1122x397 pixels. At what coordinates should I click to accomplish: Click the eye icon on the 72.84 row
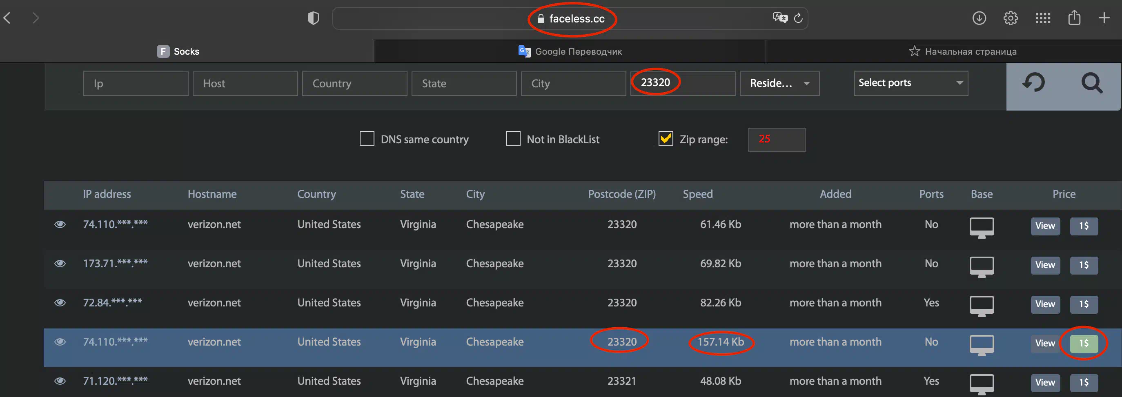[60, 302]
